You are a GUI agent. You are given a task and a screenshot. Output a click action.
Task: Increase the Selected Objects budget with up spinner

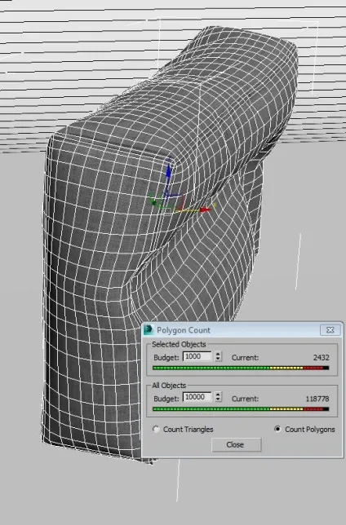(x=218, y=354)
